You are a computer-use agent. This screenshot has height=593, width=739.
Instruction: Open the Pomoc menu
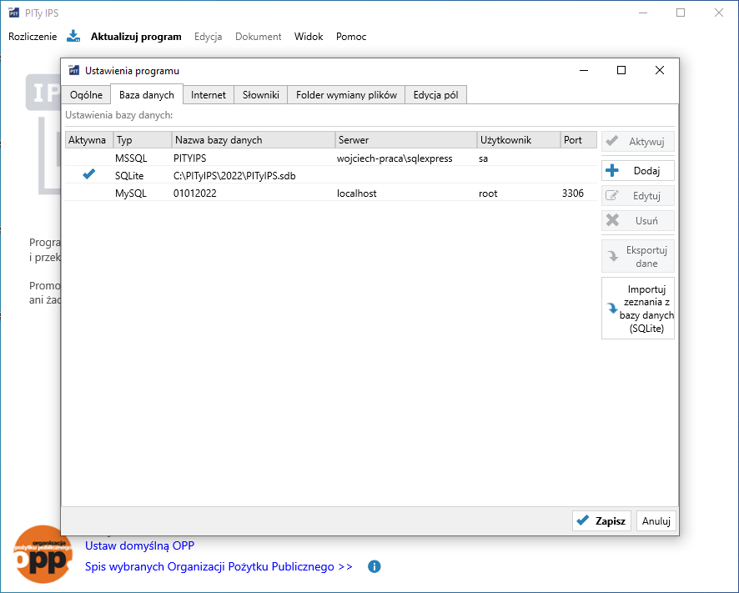click(351, 37)
